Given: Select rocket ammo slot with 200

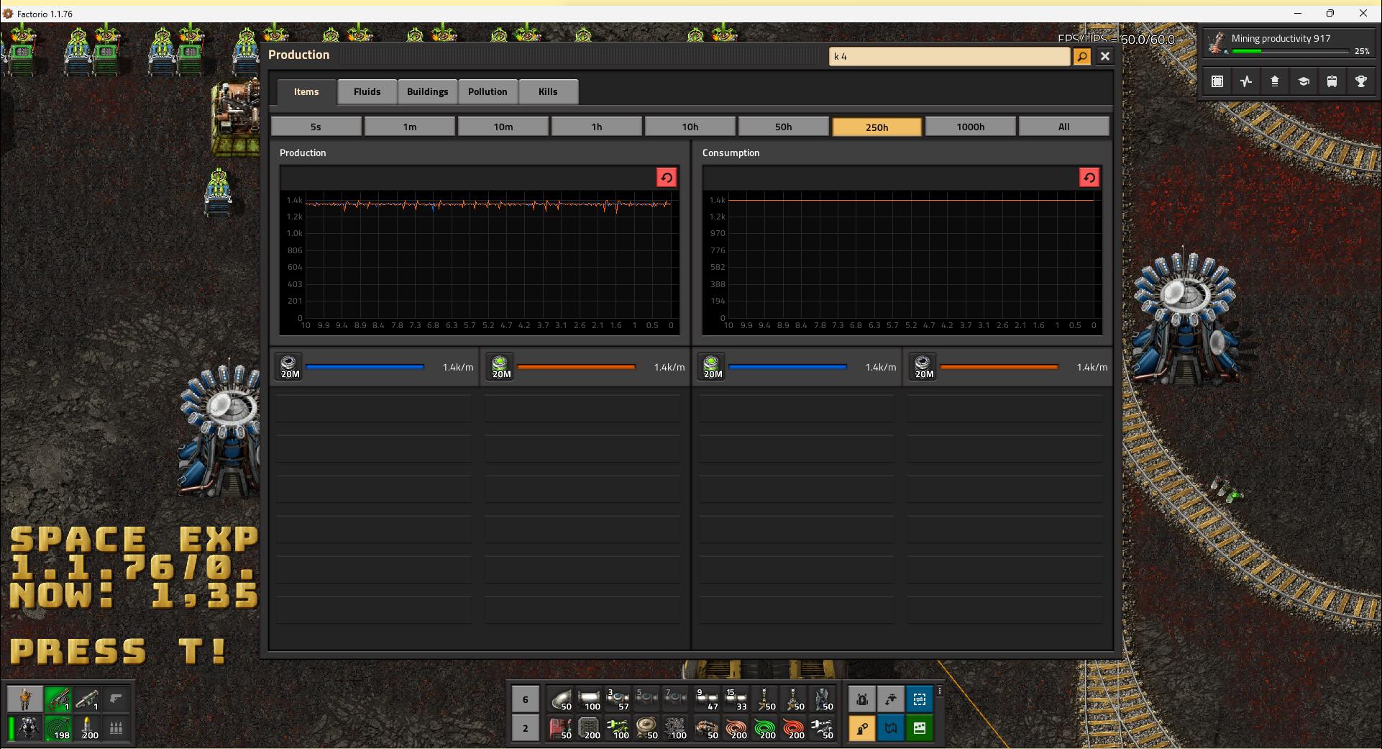Looking at the screenshot, I should [x=87, y=727].
